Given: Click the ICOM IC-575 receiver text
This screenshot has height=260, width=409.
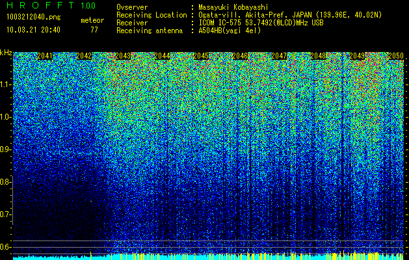Looking at the screenshot, I should tap(261, 23).
